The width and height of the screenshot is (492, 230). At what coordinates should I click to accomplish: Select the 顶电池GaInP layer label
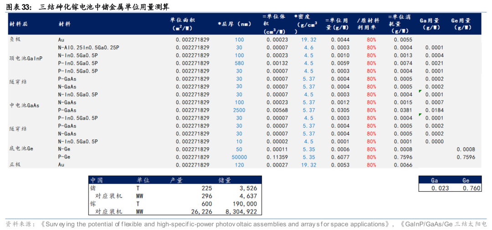pos(26,58)
